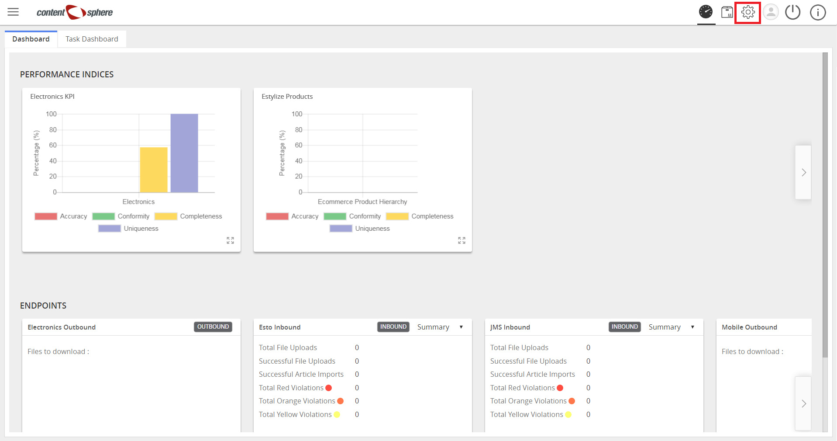The image size is (837, 441).
Task: Switch to the Dashboard tab
Action: pos(31,39)
